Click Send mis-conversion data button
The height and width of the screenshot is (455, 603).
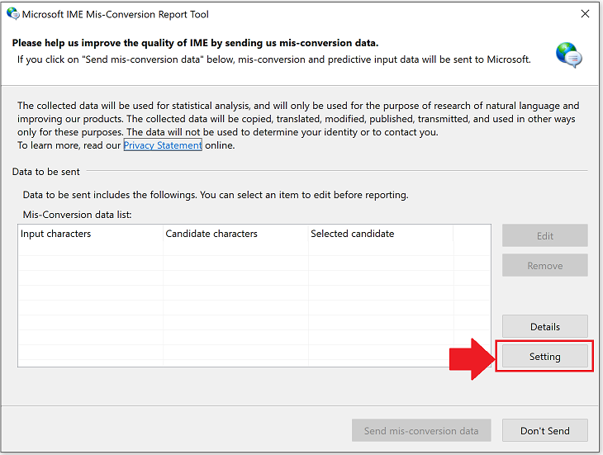[x=421, y=430]
